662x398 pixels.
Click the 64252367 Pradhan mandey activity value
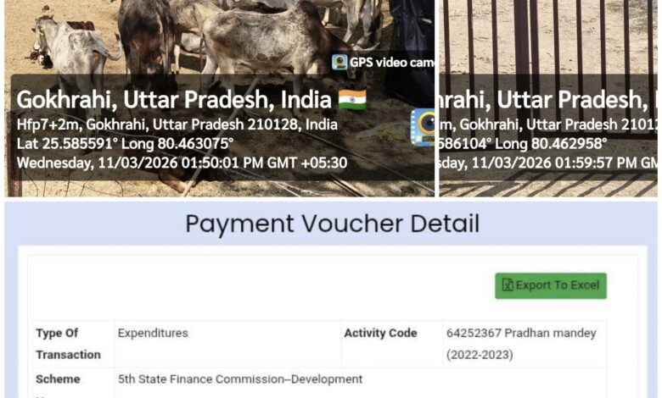[521, 344]
